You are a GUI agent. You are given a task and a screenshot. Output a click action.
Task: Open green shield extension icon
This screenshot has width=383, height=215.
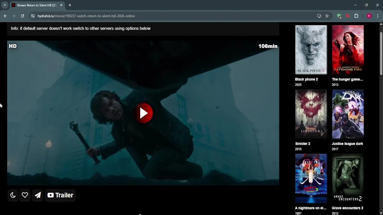[339, 16]
